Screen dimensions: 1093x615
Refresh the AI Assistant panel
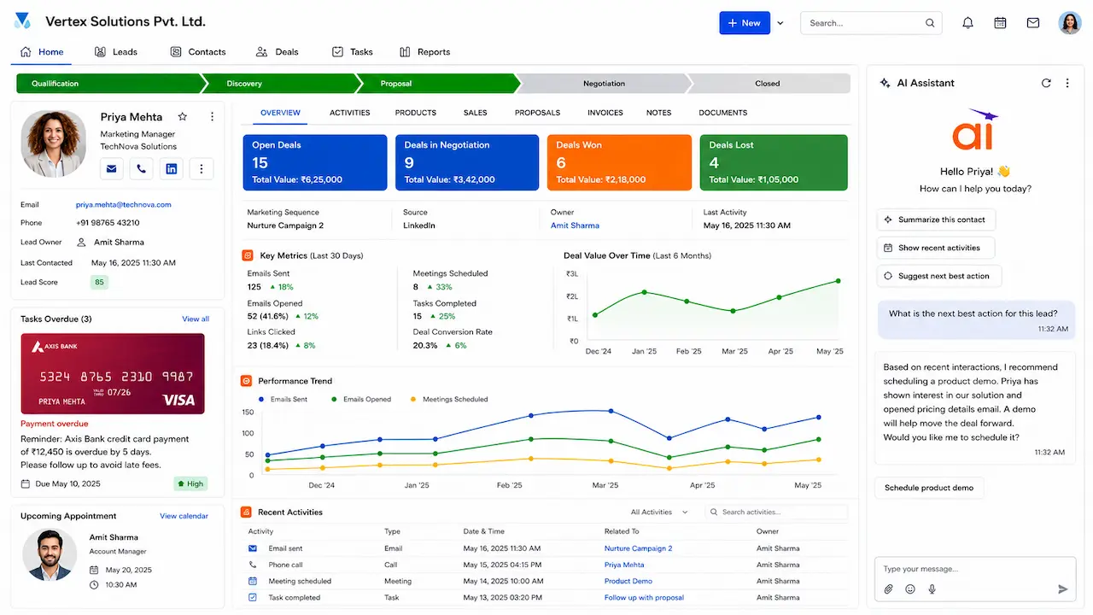pyautogui.click(x=1046, y=83)
